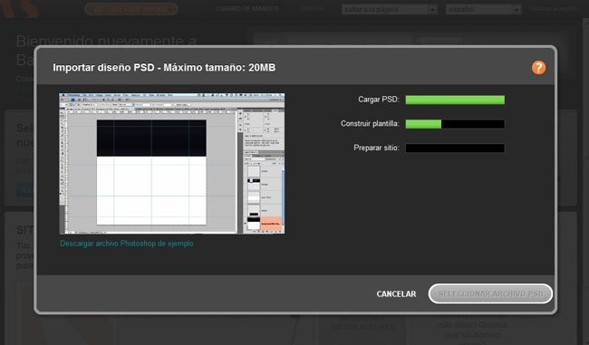Click the Actualizar Ahora button

131,9
